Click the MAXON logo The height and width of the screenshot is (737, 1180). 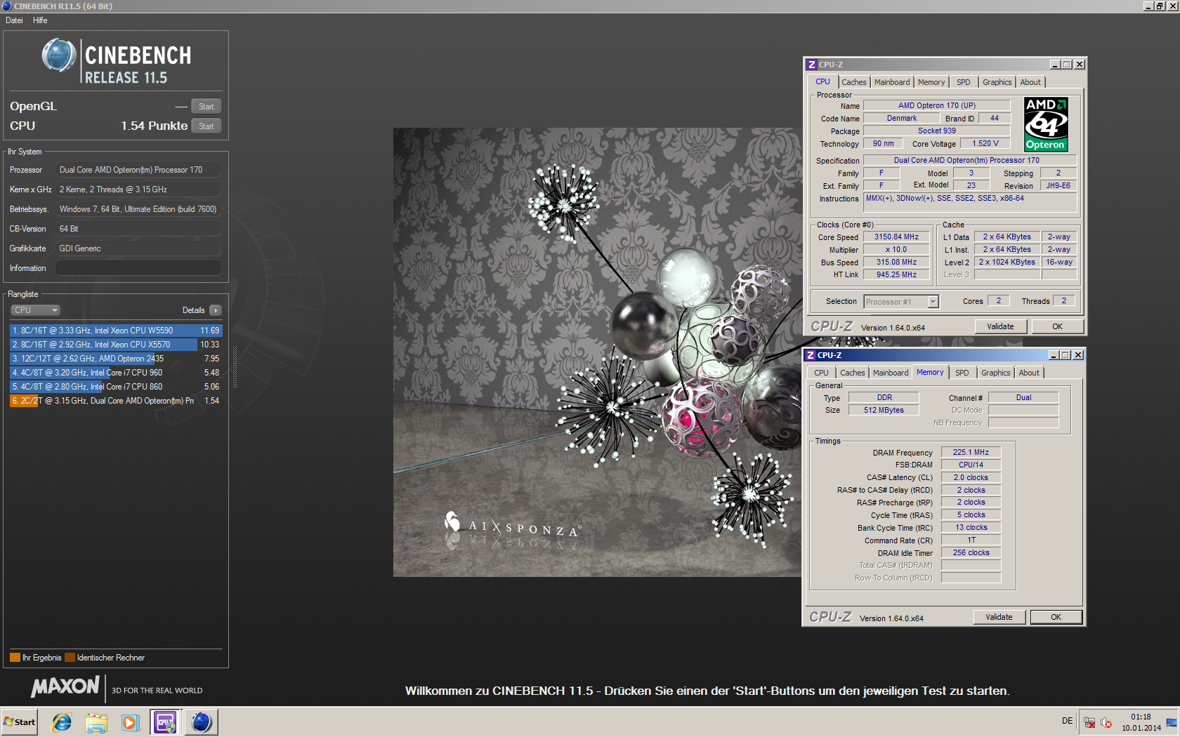click(65, 687)
